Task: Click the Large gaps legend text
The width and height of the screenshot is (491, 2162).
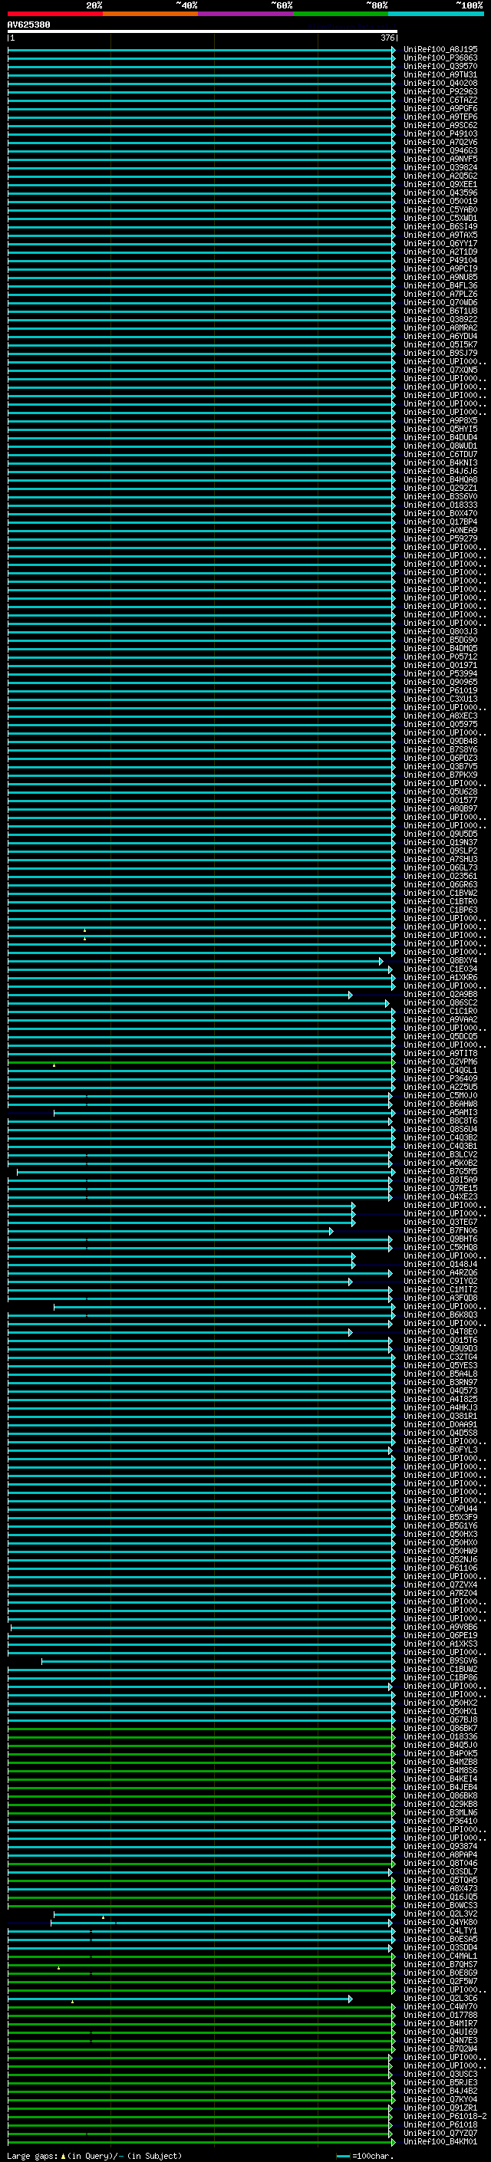Action: (33, 2156)
